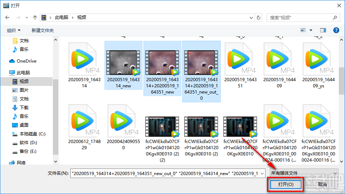The width and height of the screenshot is (345, 194).
Task: Select video thumbnail 20200519_164314_new
Action: coord(123,66)
